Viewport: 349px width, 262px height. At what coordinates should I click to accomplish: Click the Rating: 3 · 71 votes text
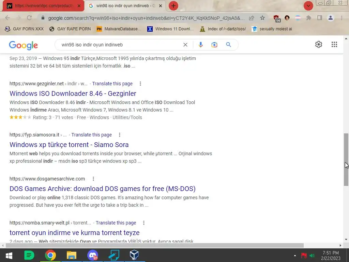[53, 117]
